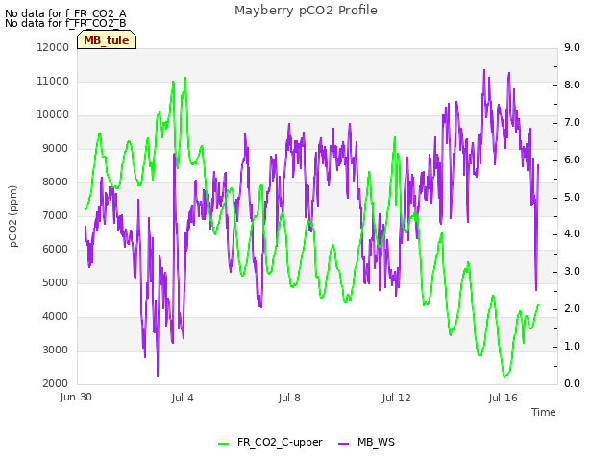The width and height of the screenshot is (615, 461).
Task: Click the 7000 left axis value
Action: (x=56, y=215)
